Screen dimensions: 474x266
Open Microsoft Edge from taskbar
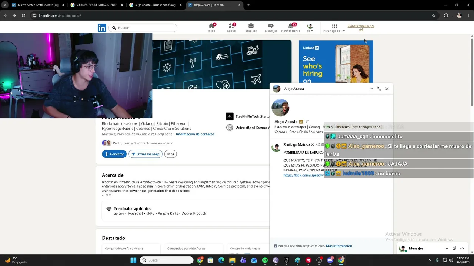[221, 260]
